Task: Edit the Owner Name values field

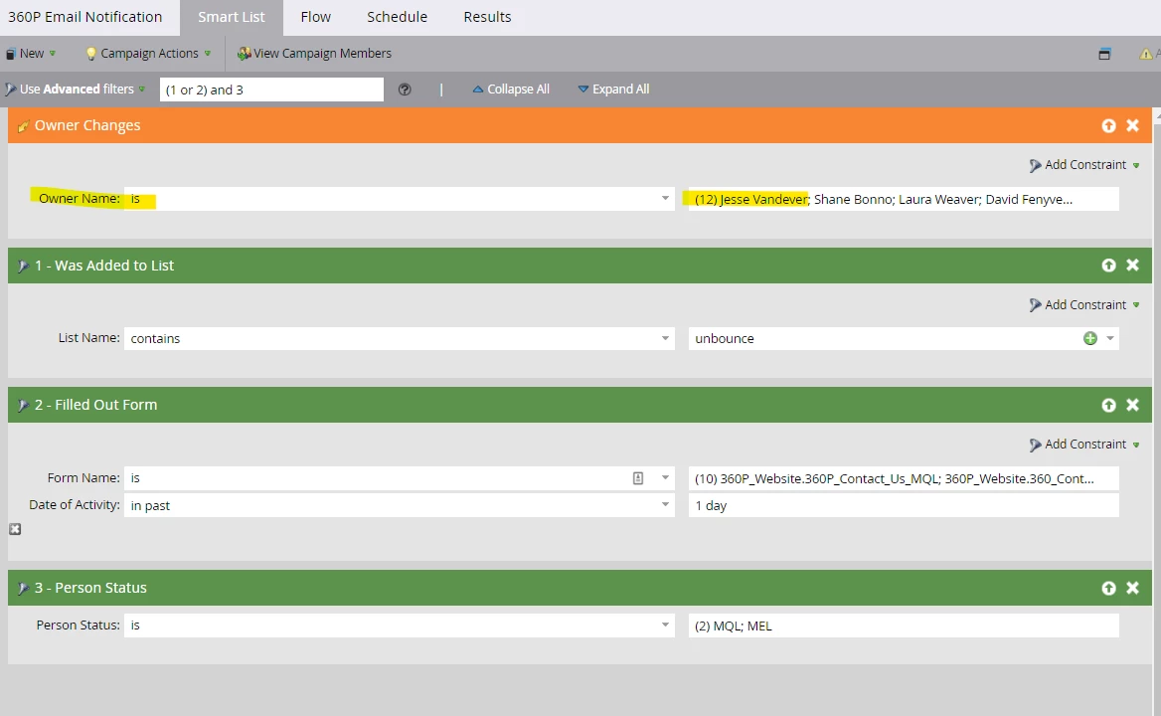Action: pos(904,199)
